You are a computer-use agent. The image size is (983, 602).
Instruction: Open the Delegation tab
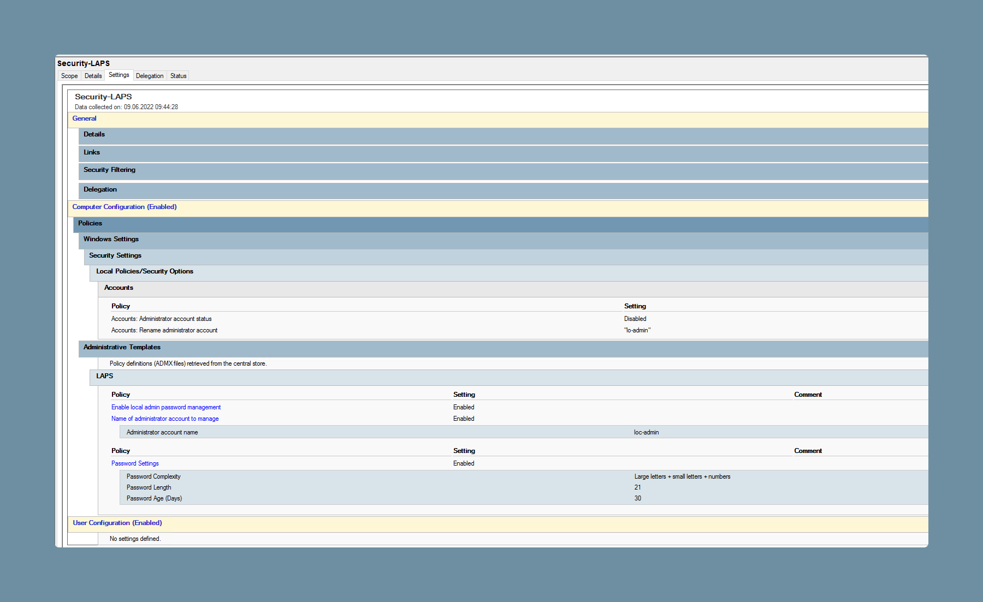click(150, 76)
